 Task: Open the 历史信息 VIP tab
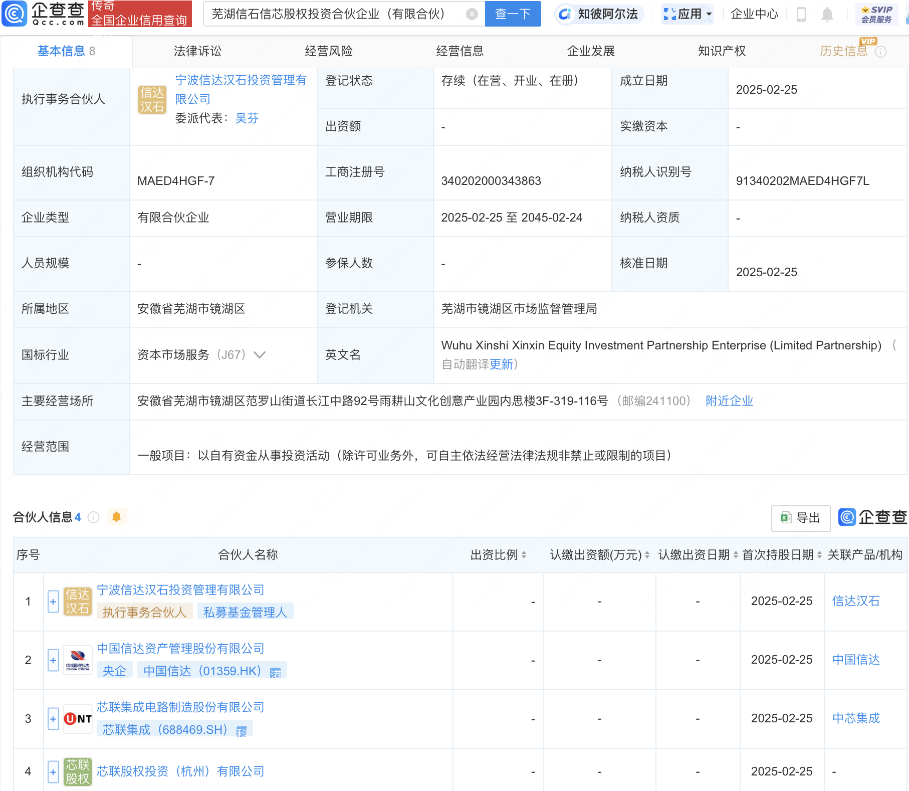(x=843, y=51)
